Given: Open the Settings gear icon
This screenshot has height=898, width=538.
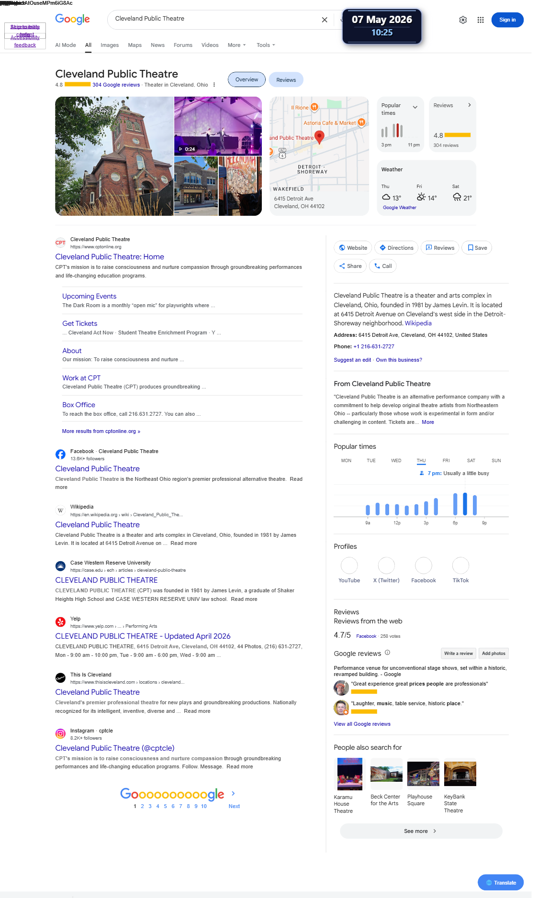Looking at the screenshot, I should pos(463,20).
